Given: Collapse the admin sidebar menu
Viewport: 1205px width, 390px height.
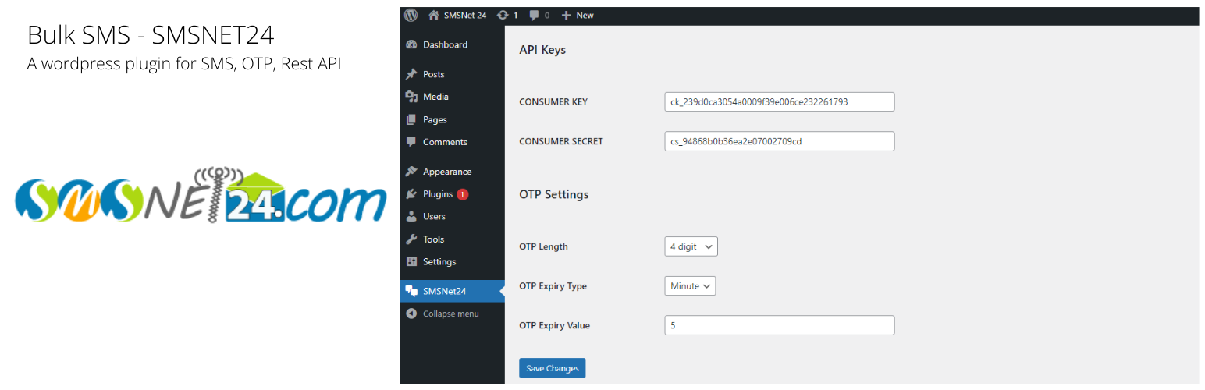Looking at the screenshot, I should coord(450,314).
